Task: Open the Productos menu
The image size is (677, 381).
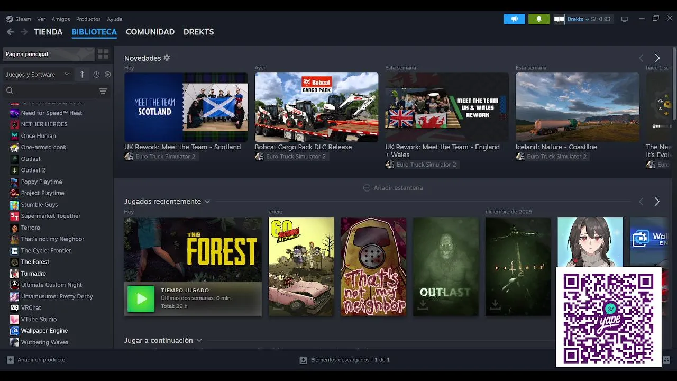Action: (x=88, y=19)
